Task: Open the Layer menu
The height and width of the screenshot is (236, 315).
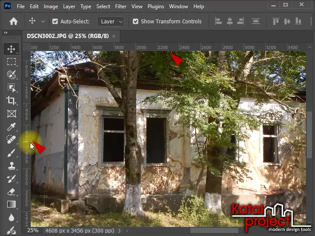Action: click(x=69, y=6)
